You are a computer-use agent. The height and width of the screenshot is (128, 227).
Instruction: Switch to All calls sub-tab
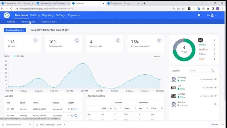point(11,22)
